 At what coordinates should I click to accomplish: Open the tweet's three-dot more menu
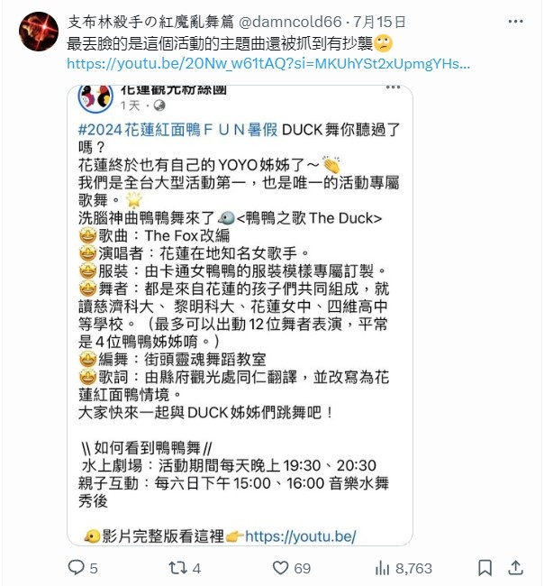(x=515, y=22)
